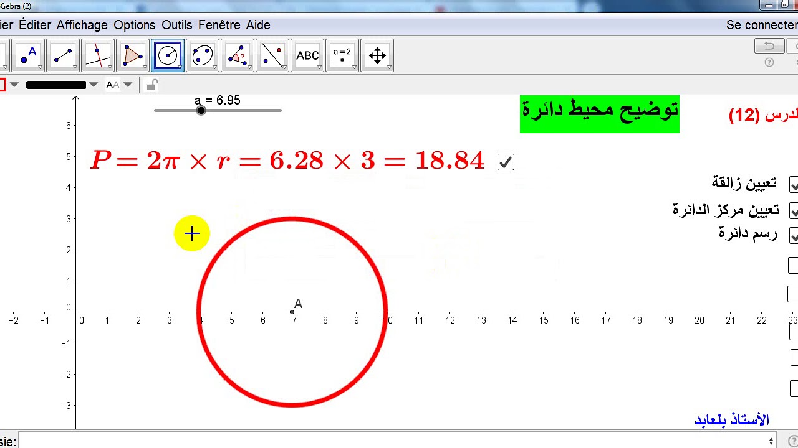Toggle the checkbox next to the perimeter formula
This screenshot has width=798, height=448.
506,162
